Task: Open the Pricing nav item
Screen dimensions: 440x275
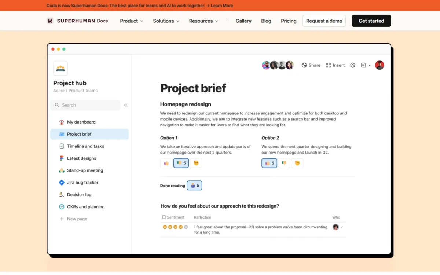Action: click(x=289, y=21)
